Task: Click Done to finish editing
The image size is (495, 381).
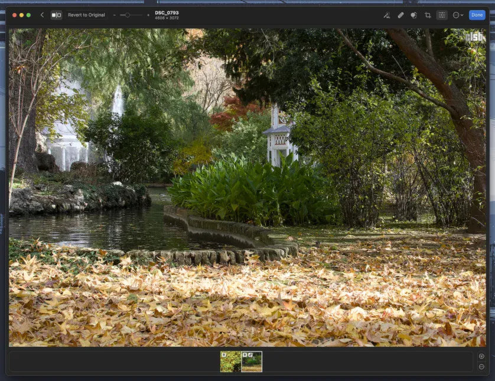Action: coord(477,15)
